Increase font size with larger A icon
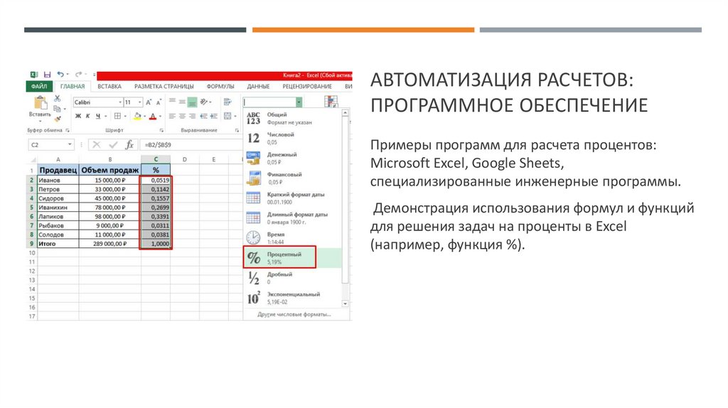 pos(149,102)
